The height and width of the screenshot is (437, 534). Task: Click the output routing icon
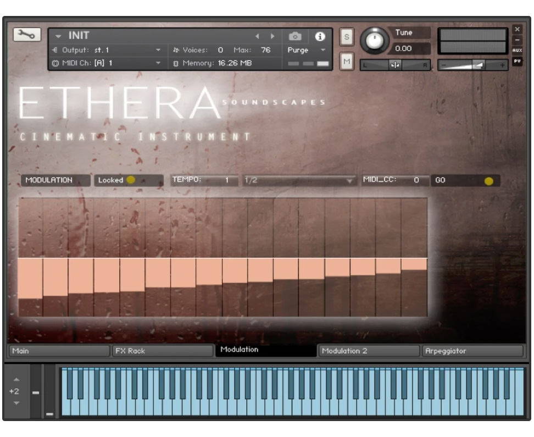[x=55, y=50]
